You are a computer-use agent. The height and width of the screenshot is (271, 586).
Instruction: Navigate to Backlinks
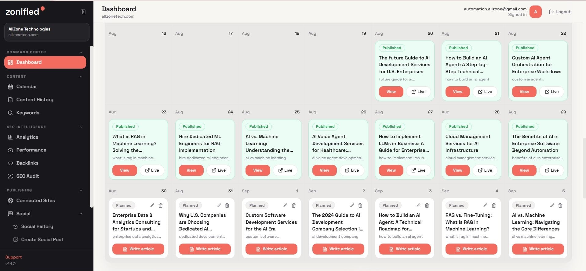point(45,163)
